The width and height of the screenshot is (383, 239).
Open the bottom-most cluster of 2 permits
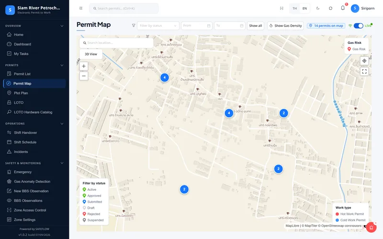184,189
